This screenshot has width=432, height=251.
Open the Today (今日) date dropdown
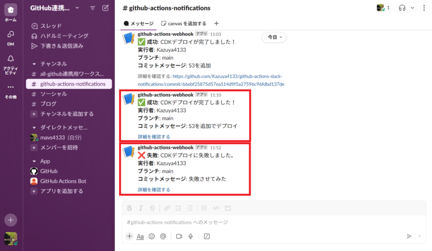(x=274, y=37)
